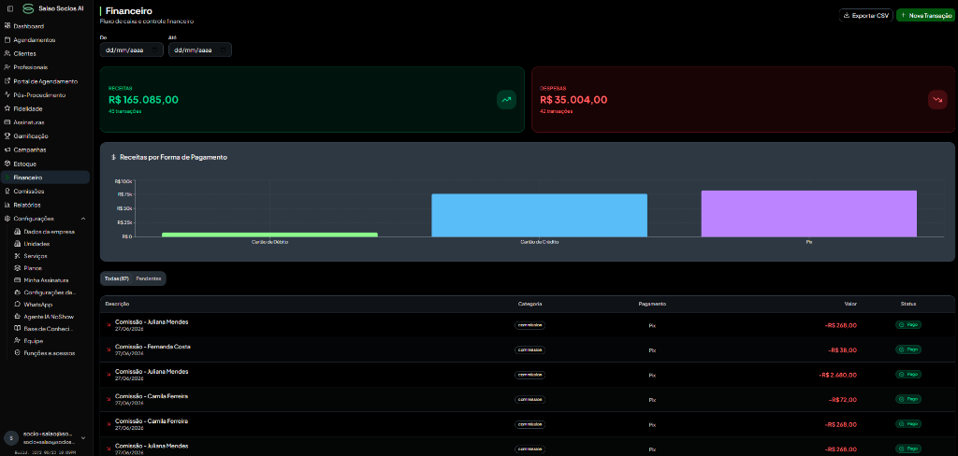Open calendar picker in the De field

[154, 50]
